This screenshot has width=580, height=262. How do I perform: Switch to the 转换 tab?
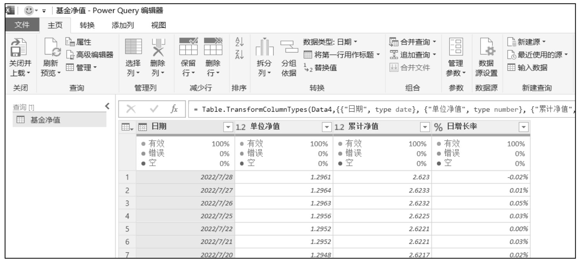coord(87,25)
